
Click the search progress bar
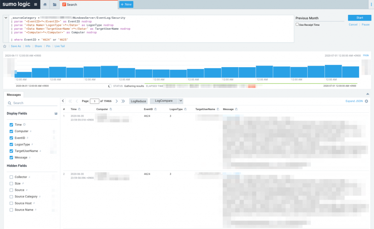[x=186, y=83]
